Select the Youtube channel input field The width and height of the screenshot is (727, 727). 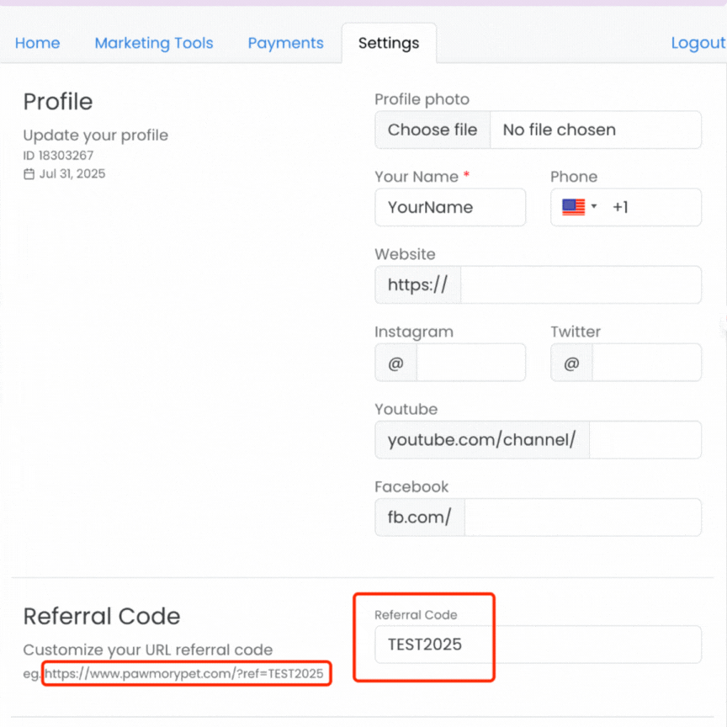pos(645,440)
